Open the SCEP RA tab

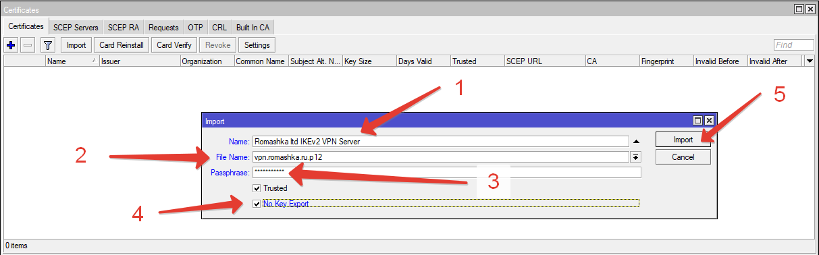tap(124, 27)
